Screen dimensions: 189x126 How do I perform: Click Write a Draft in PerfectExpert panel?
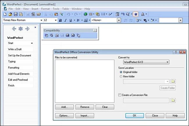point(20,49)
